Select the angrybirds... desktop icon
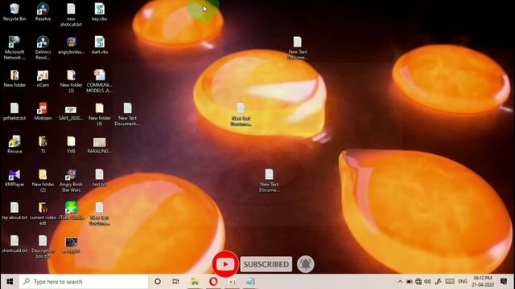 pyautogui.click(x=71, y=45)
